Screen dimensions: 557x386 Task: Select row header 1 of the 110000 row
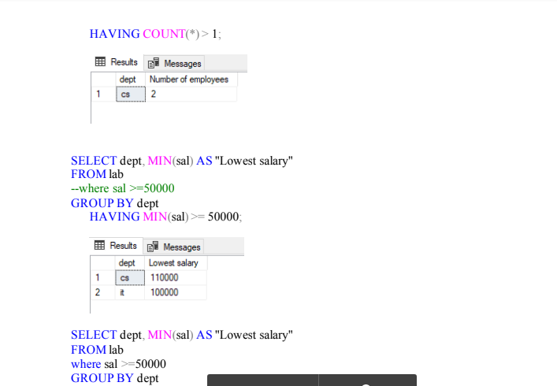pos(103,278)
